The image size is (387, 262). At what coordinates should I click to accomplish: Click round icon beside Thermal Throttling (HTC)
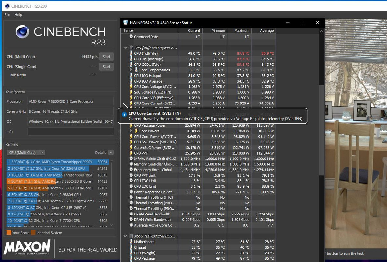pos(131,197)
